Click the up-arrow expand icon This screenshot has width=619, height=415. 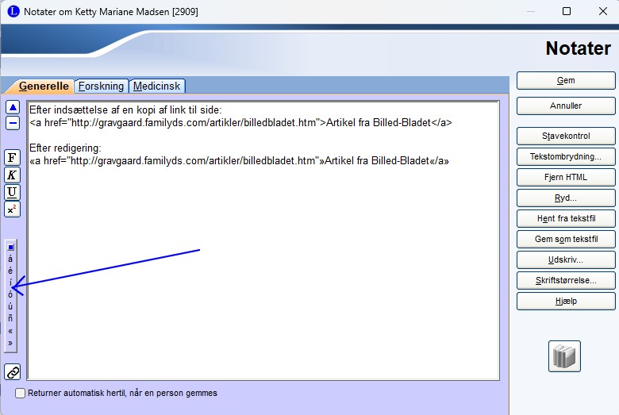pos(12,107)
